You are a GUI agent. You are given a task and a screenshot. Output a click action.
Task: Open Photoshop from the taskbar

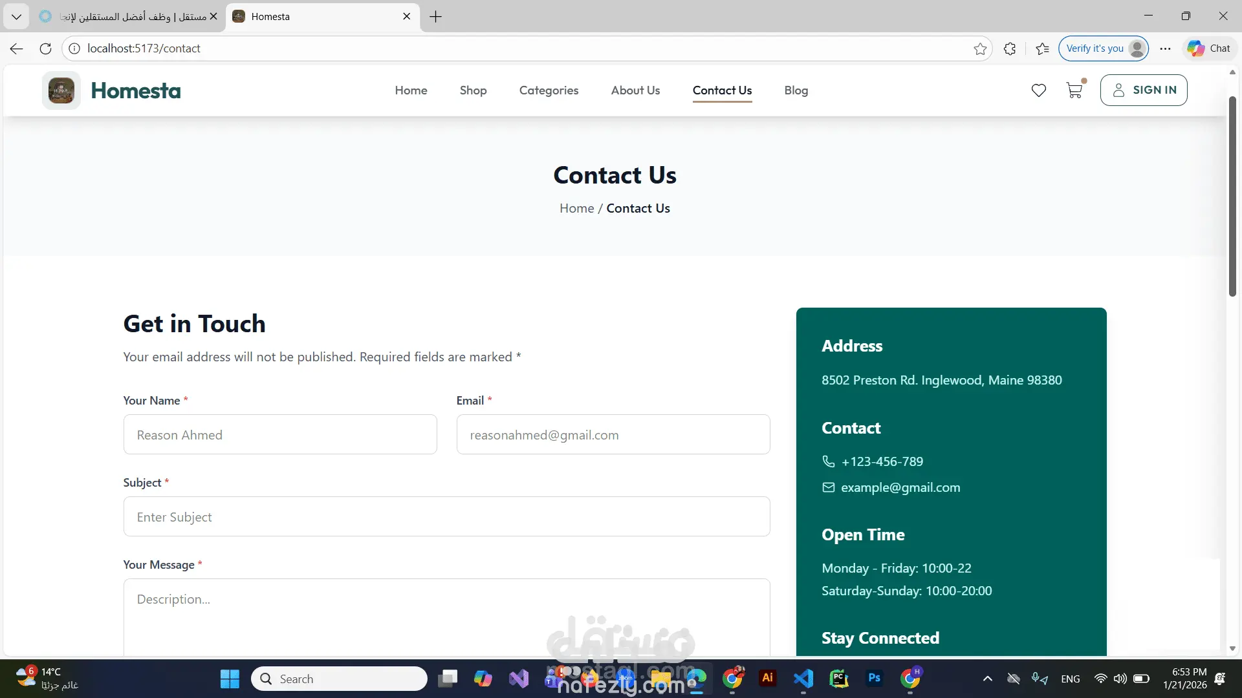874,678
